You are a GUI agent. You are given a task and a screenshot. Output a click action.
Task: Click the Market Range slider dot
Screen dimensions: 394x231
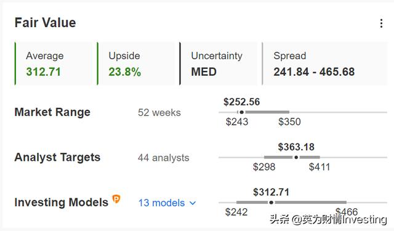point(242,112)
